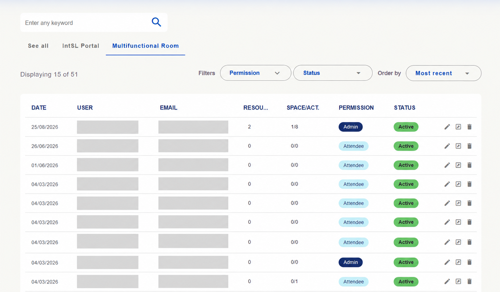Sort by the DATE column header
The width and height of the screenshot is (500, 292).
click(x=39, y=107)
